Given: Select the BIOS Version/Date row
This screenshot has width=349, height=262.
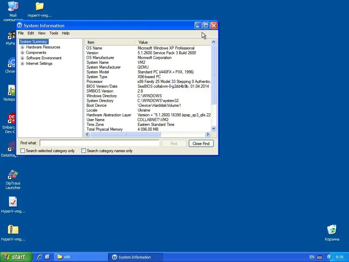Looking at the screenshot, I should tap(148, 86).
